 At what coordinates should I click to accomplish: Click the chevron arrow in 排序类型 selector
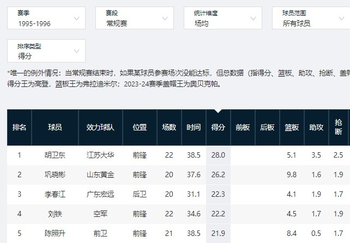77,51
